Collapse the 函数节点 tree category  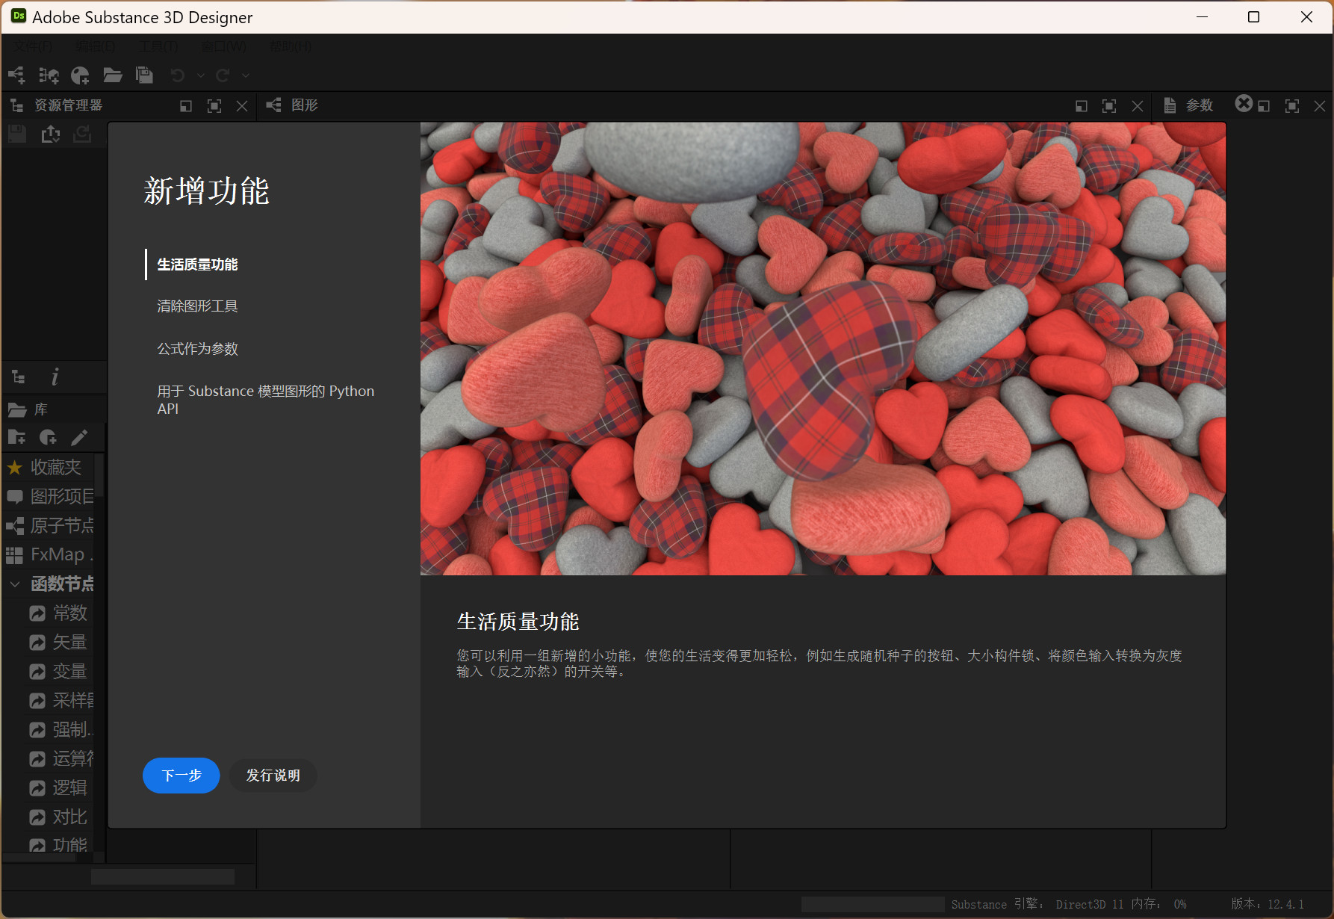[15, 584]
